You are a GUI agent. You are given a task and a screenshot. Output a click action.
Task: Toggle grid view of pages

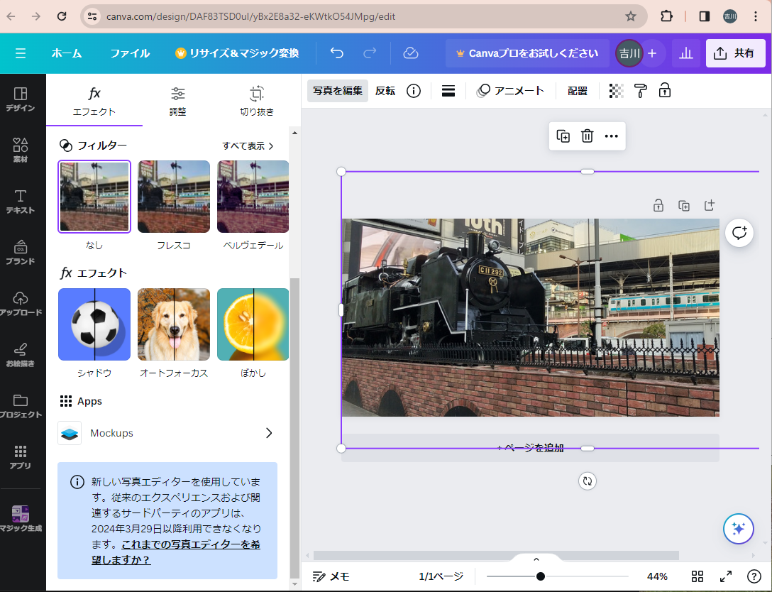pyautogui.click(x=697, y=576)
